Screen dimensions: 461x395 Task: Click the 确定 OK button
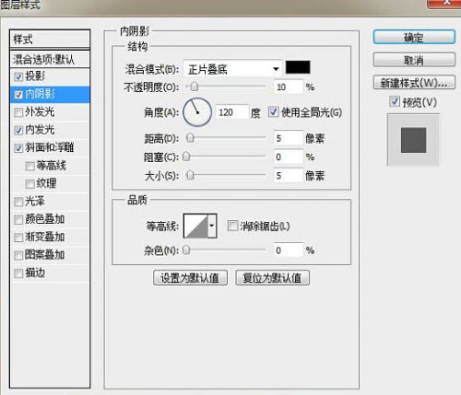pos(414,38)
